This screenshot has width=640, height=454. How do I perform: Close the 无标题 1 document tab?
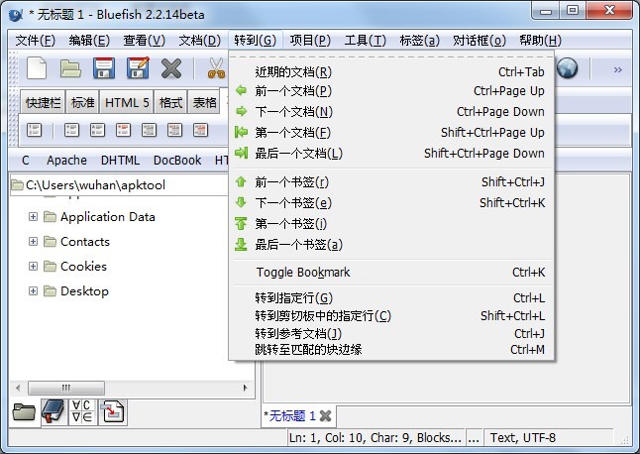coord(325,416)
